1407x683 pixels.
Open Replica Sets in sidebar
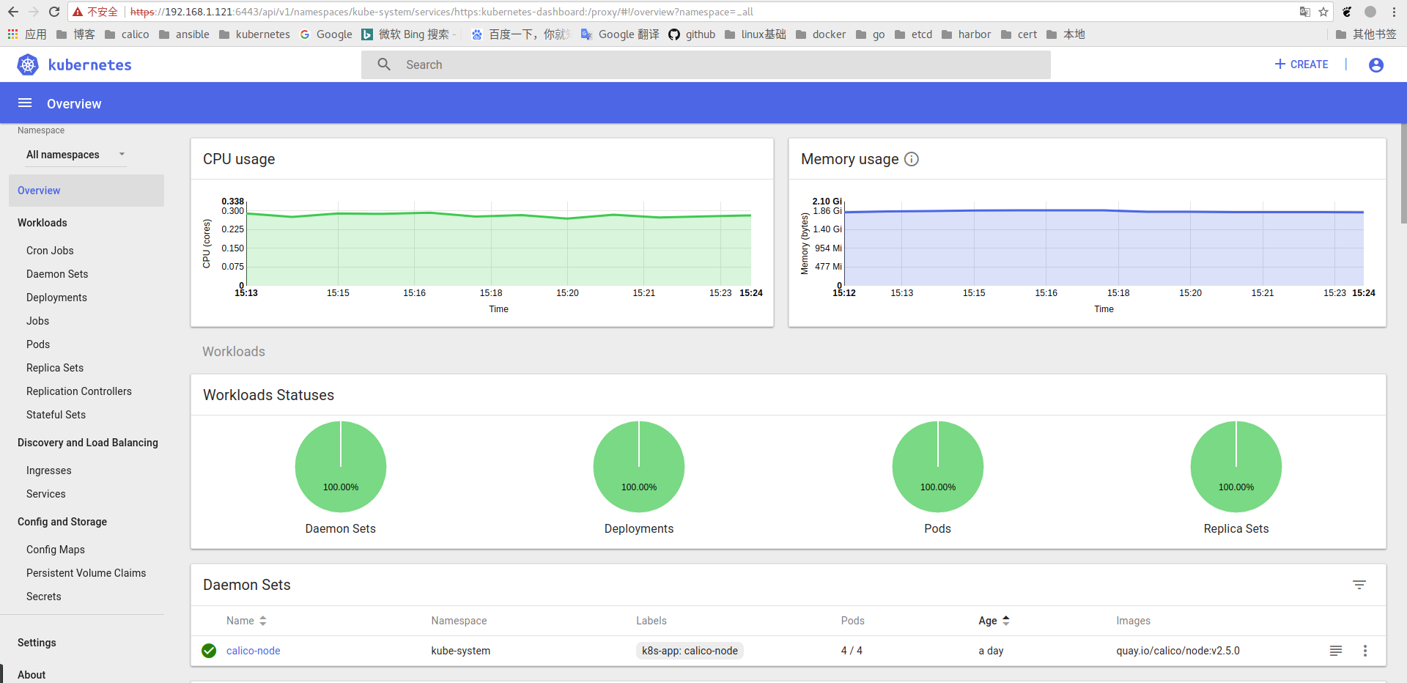(55, 368)
